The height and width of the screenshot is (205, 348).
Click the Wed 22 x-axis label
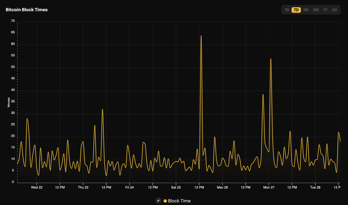(37, 187)
